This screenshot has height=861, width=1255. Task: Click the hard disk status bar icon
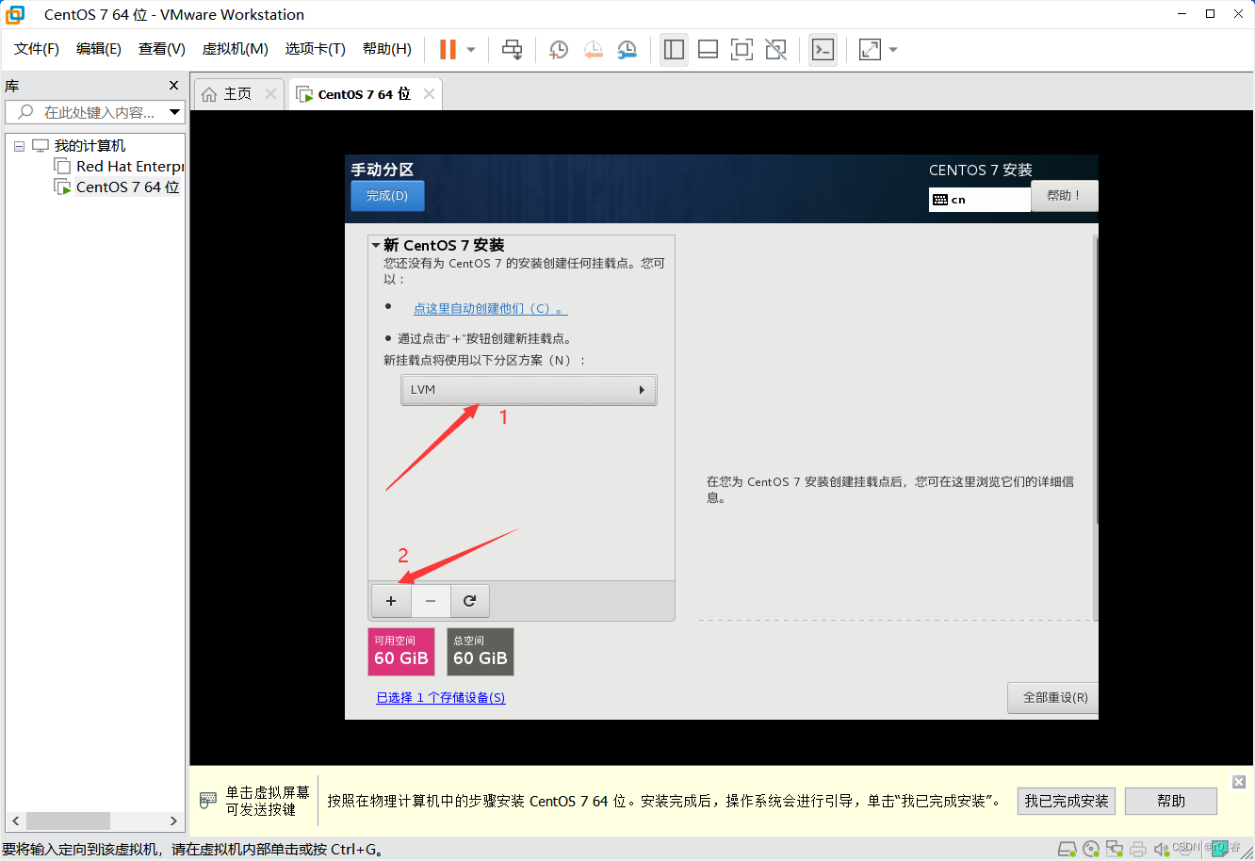[1068, 850]
